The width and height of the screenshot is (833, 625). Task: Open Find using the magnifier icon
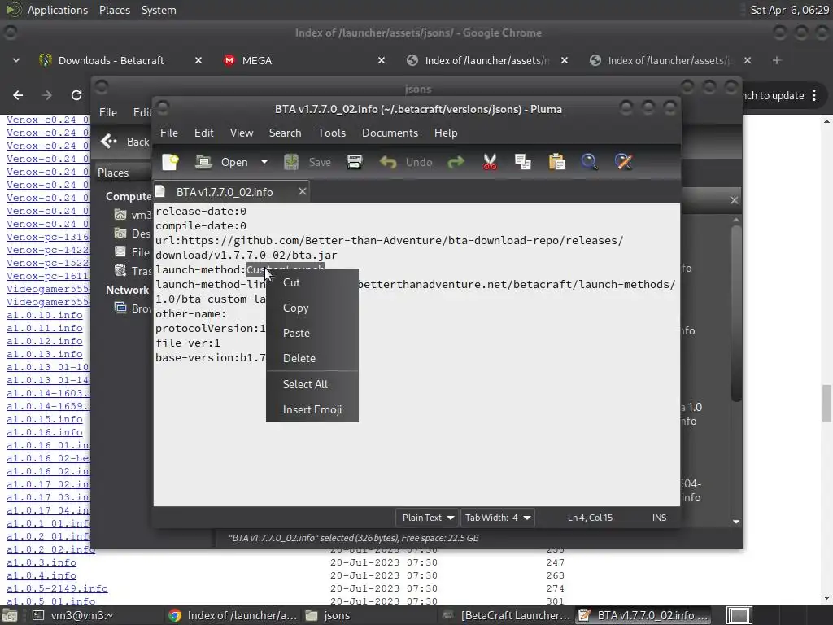coord(589,162)
